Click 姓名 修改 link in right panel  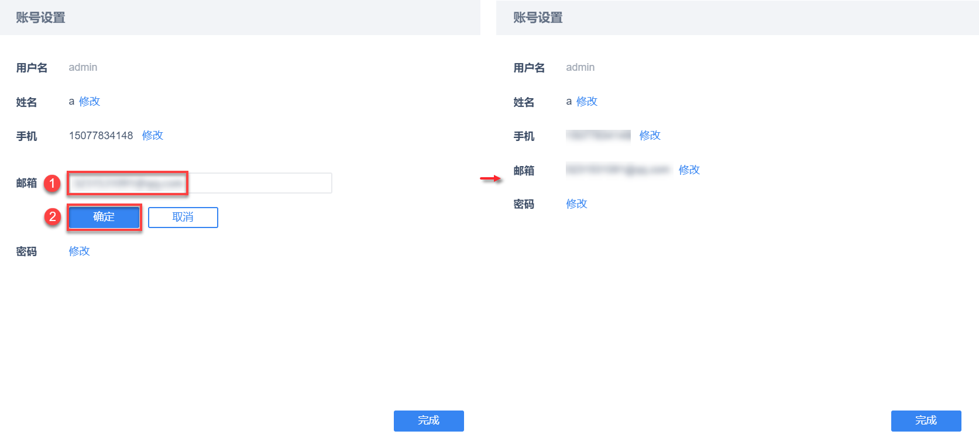[587, 102]
